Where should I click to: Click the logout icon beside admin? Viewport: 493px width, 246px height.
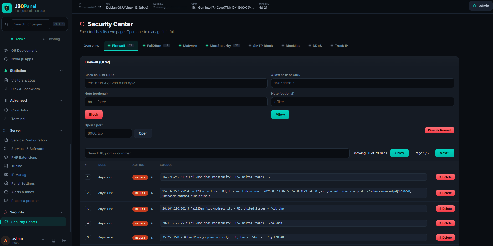[64, 240]
